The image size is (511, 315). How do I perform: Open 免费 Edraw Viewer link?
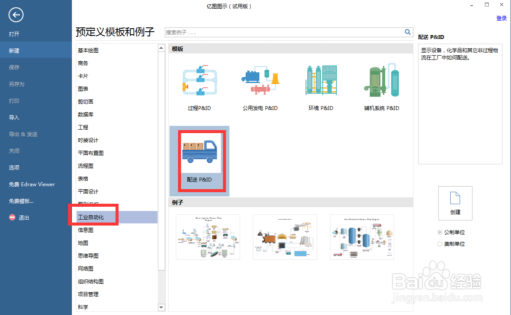[32, 184]
